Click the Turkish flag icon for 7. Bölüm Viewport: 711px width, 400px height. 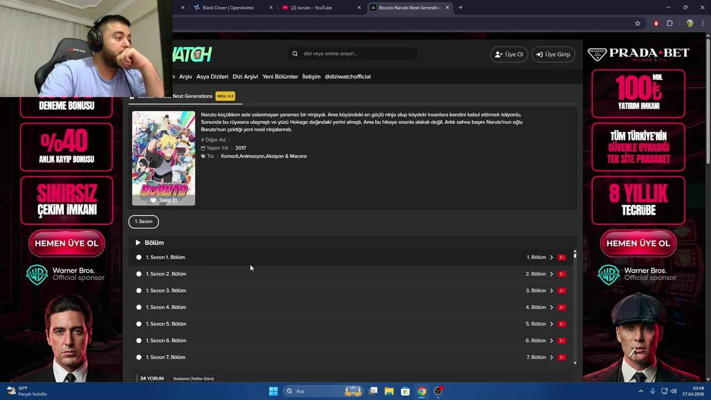(x=562, y=357)
